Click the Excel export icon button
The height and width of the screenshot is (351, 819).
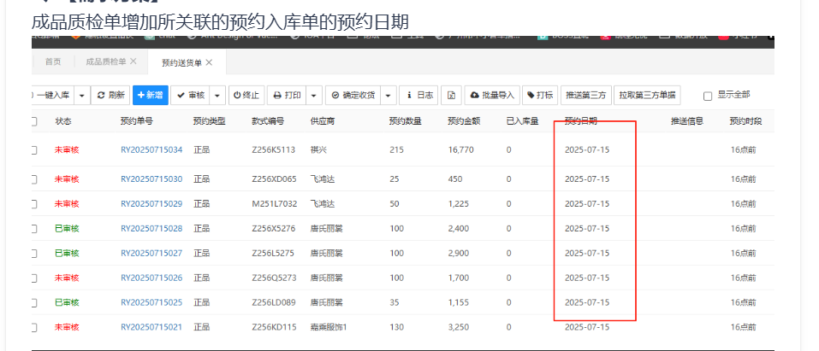pyautogui.click(x=452, y=95)
